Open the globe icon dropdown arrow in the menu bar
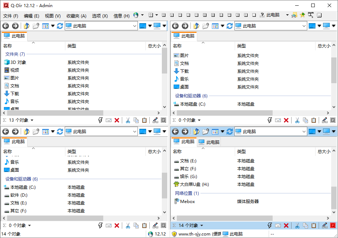 tap(142, 15)
